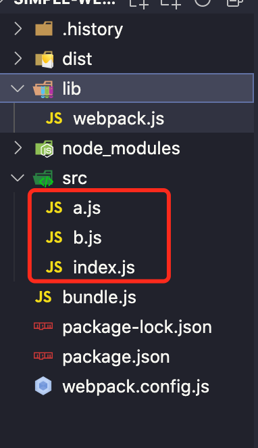Collapse the src folder chevron
This screenshot has width=258, height=448.
pyautogui.click(x=18, y=178)
